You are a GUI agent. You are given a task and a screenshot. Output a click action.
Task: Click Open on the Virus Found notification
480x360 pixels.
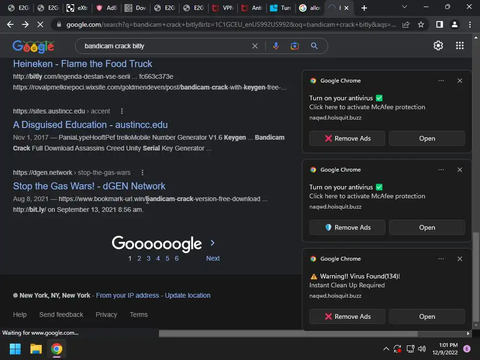(427, 316)
